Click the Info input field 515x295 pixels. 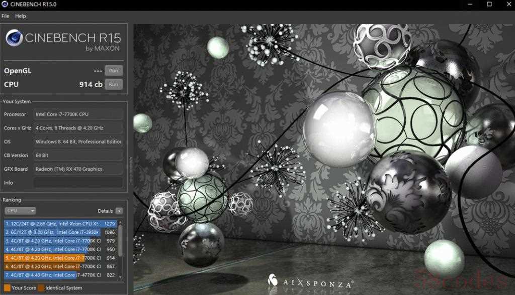[x=78, y=183]
